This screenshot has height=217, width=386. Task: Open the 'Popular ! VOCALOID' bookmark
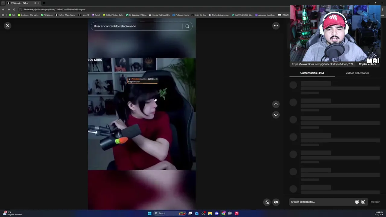(x=160, y=15)
